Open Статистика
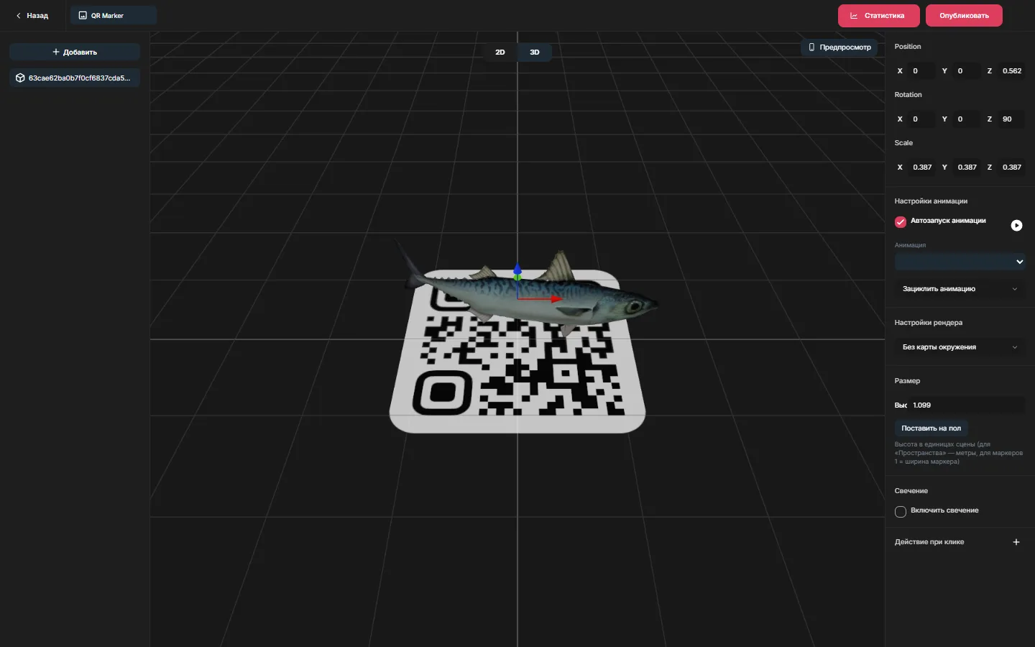The width and height of the screenshot is (1035, 647). [878, 16]
